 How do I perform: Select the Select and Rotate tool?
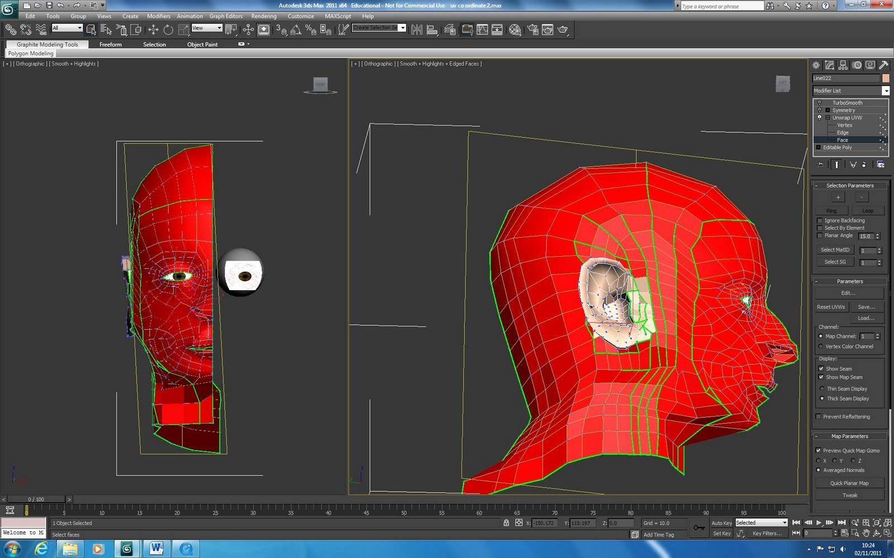(x=169, y=29)
